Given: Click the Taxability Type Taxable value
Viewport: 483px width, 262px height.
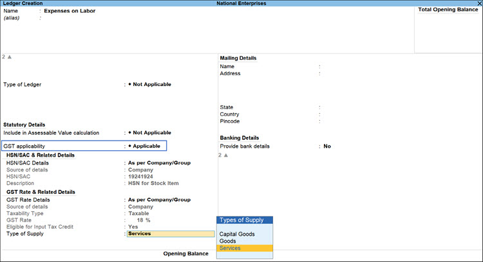Looking at the screenshot, I should click(x=140, y=213).
